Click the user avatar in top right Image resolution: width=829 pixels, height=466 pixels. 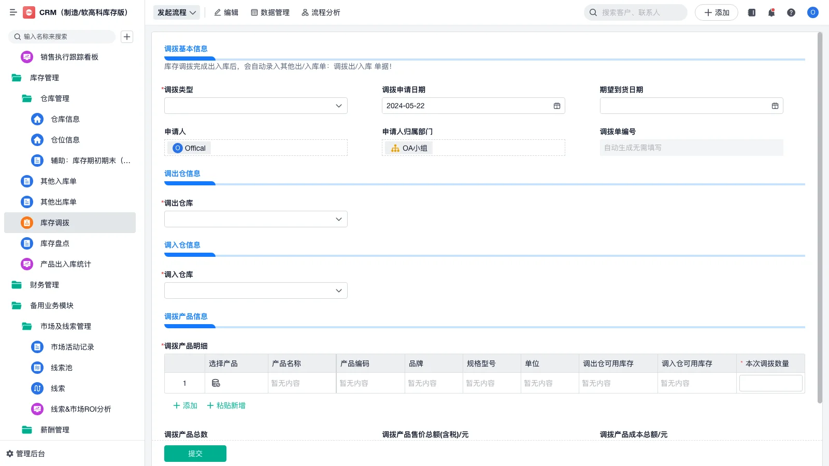tap(812, 12)
